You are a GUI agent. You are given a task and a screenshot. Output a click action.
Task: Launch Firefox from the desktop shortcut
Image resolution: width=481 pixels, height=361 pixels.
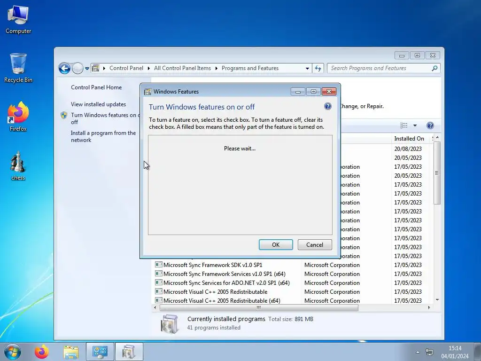18,117
